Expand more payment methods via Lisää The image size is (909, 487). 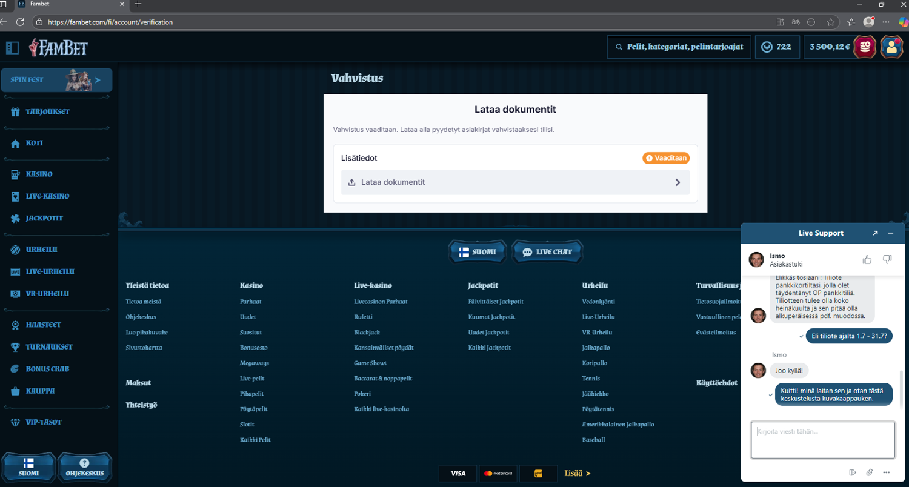(x=577, y=473)
